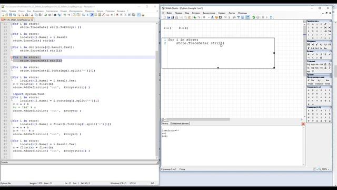Click Save icon in Notepad++ toolbar

click(x=11, y=15)
